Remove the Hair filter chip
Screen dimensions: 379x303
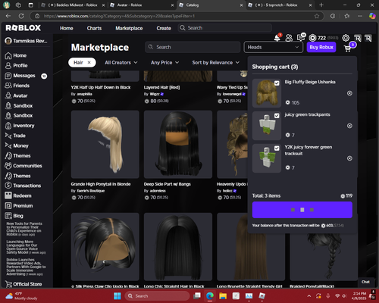[89, 62]
